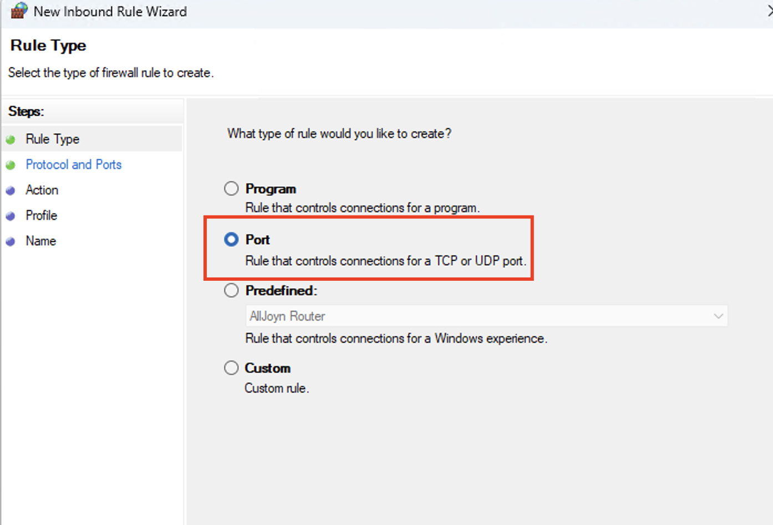Click the Port option description text
Image resolution: width=773 pixels, height=525 pixels.
point(385,261)
